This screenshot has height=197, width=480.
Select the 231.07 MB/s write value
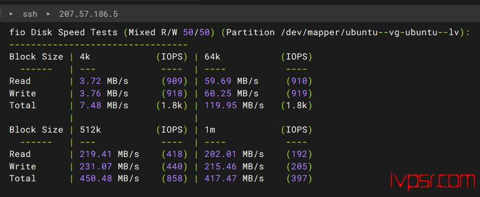pyautogui.click(x=109, y=167)
